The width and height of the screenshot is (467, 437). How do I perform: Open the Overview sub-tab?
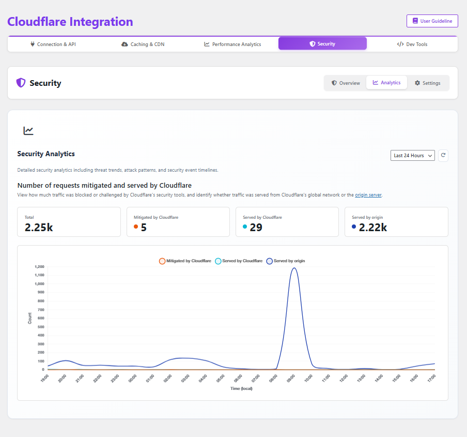pyautogui.click(x=346, y=83)
